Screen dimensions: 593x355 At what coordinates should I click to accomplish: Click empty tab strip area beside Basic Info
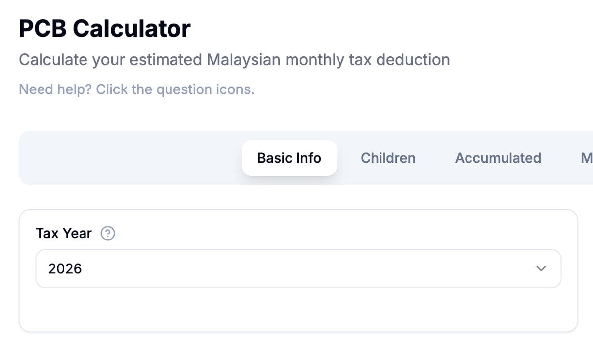128,158
